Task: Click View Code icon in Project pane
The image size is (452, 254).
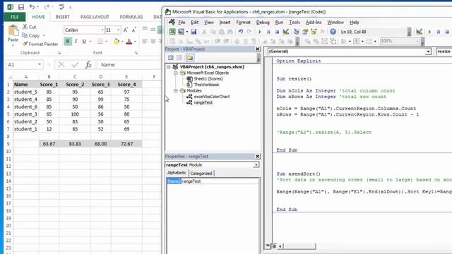Action: click(171, 58)
